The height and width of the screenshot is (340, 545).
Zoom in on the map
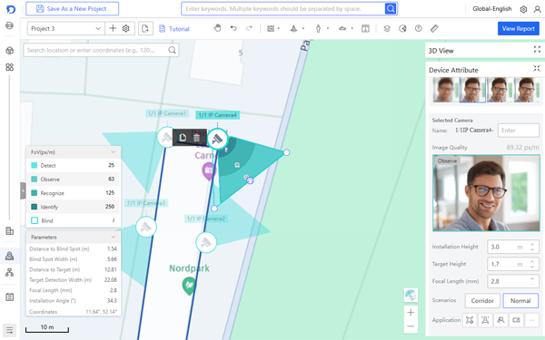411,312
